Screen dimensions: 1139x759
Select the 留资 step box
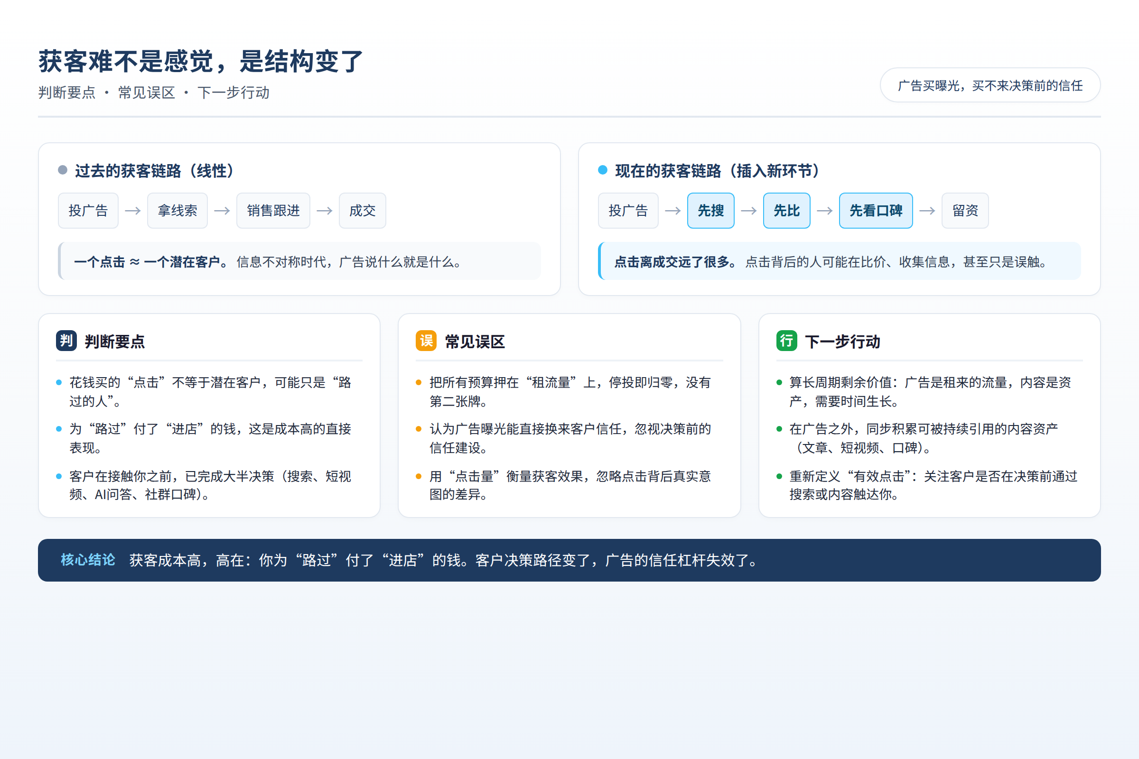965,211
